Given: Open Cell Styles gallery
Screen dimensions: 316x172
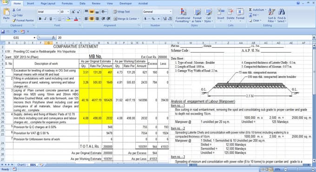Looking at the screenshot, I should click(208, 15).
